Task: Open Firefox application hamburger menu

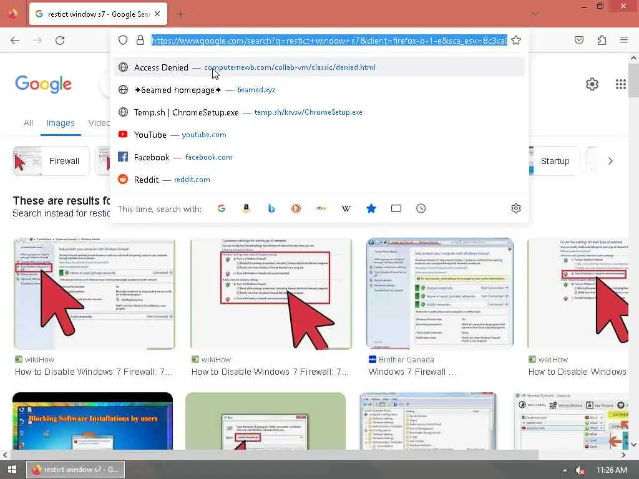Action: pyautogui.click(x=624, y=40)
